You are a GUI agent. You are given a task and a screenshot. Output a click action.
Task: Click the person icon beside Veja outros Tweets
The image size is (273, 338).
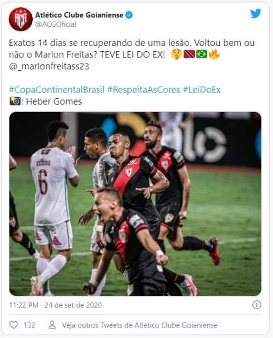52,325
